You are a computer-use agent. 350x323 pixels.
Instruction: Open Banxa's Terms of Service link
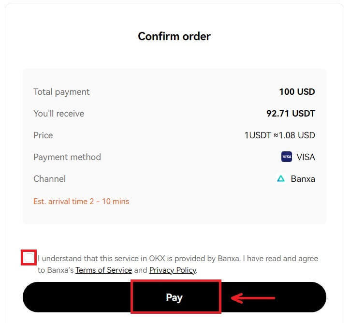(x=103, y=270)
